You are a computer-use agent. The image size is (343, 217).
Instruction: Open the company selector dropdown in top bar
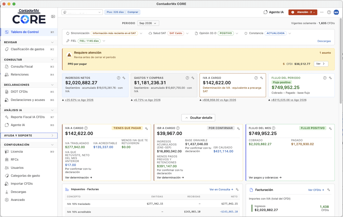pyautogui.click(x=82, y=12)
